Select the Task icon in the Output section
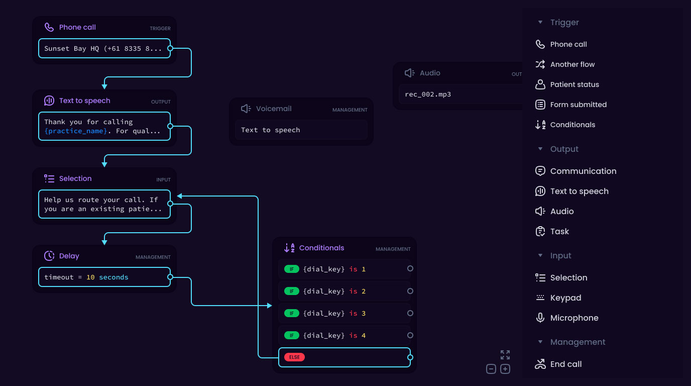Image resolution: width=691 pixels, height=386 pixels. click(x=540, y=231)
